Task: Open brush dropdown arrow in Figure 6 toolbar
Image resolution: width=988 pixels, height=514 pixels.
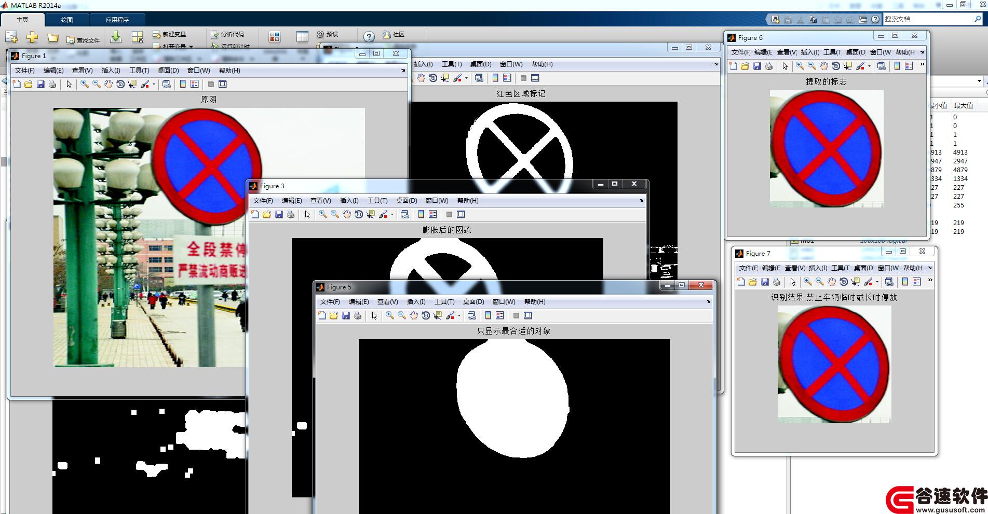Action: pos(869,66)
